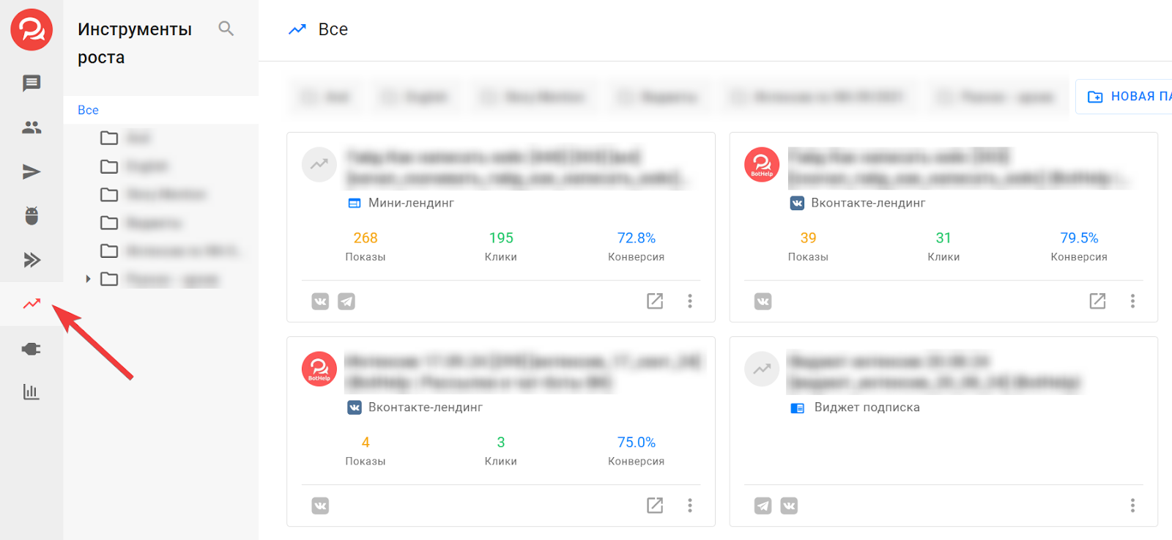Click the BotHelp logo at top left
The height and width of the screenshot is (540, 1172).
[x=31, y=30]
